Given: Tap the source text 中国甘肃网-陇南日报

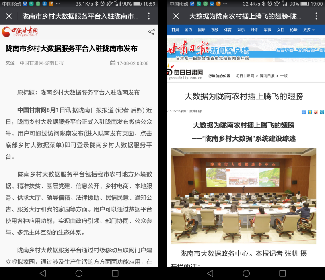Looking at the screenshot, I should click(42, 63).
